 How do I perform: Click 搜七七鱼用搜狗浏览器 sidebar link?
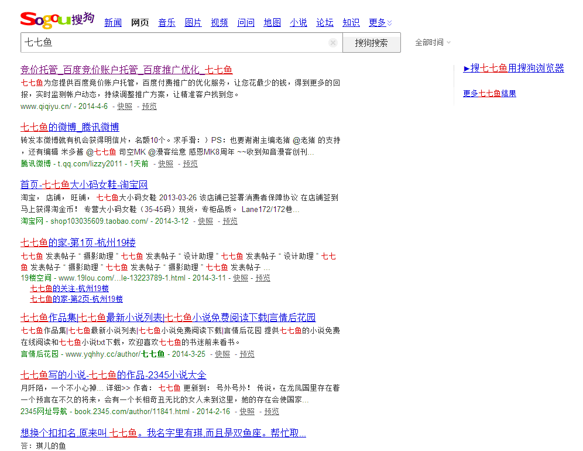pos(514,68)
